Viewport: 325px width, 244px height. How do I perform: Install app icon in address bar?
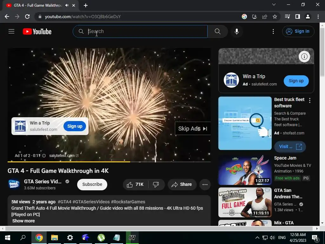point(254,17)
